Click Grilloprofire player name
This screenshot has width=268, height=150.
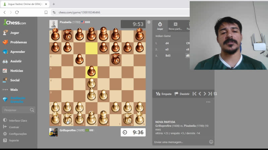tap(68, 130)
